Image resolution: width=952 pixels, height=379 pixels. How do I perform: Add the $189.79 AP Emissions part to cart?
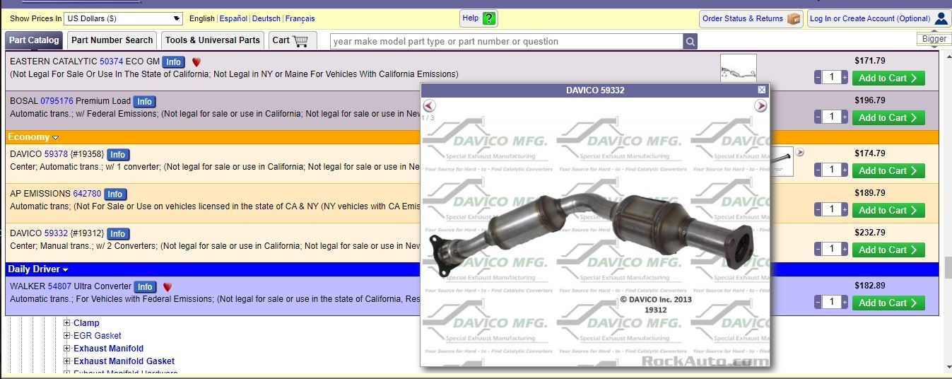click(888, 210)
